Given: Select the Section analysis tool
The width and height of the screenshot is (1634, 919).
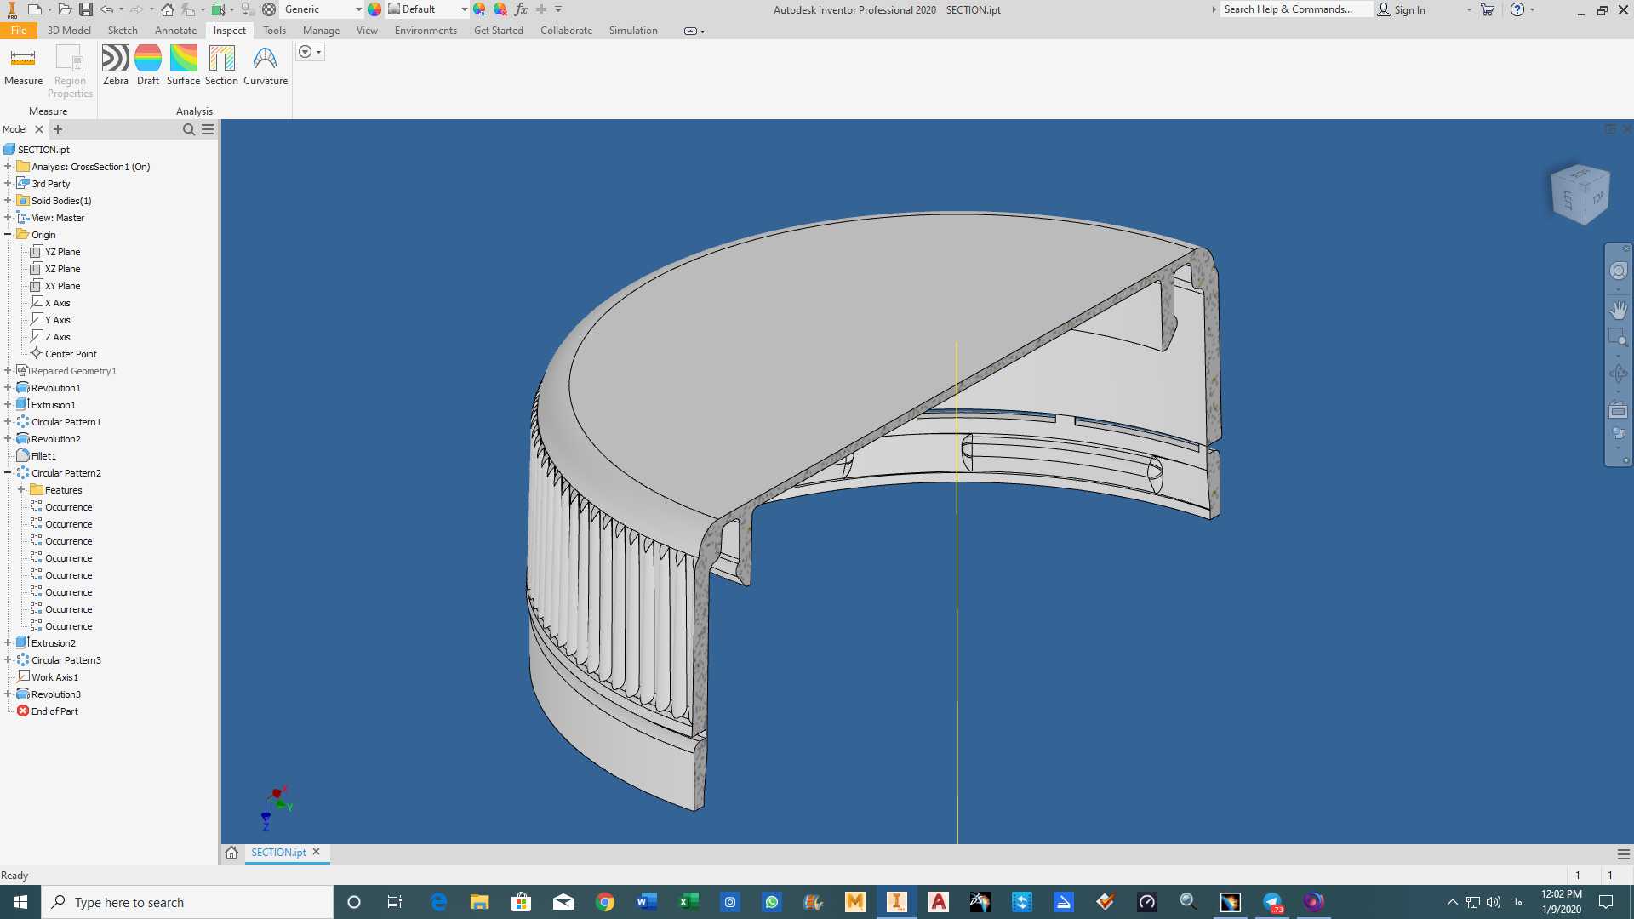Looking at the screenshot, I should tap(221, 66).
